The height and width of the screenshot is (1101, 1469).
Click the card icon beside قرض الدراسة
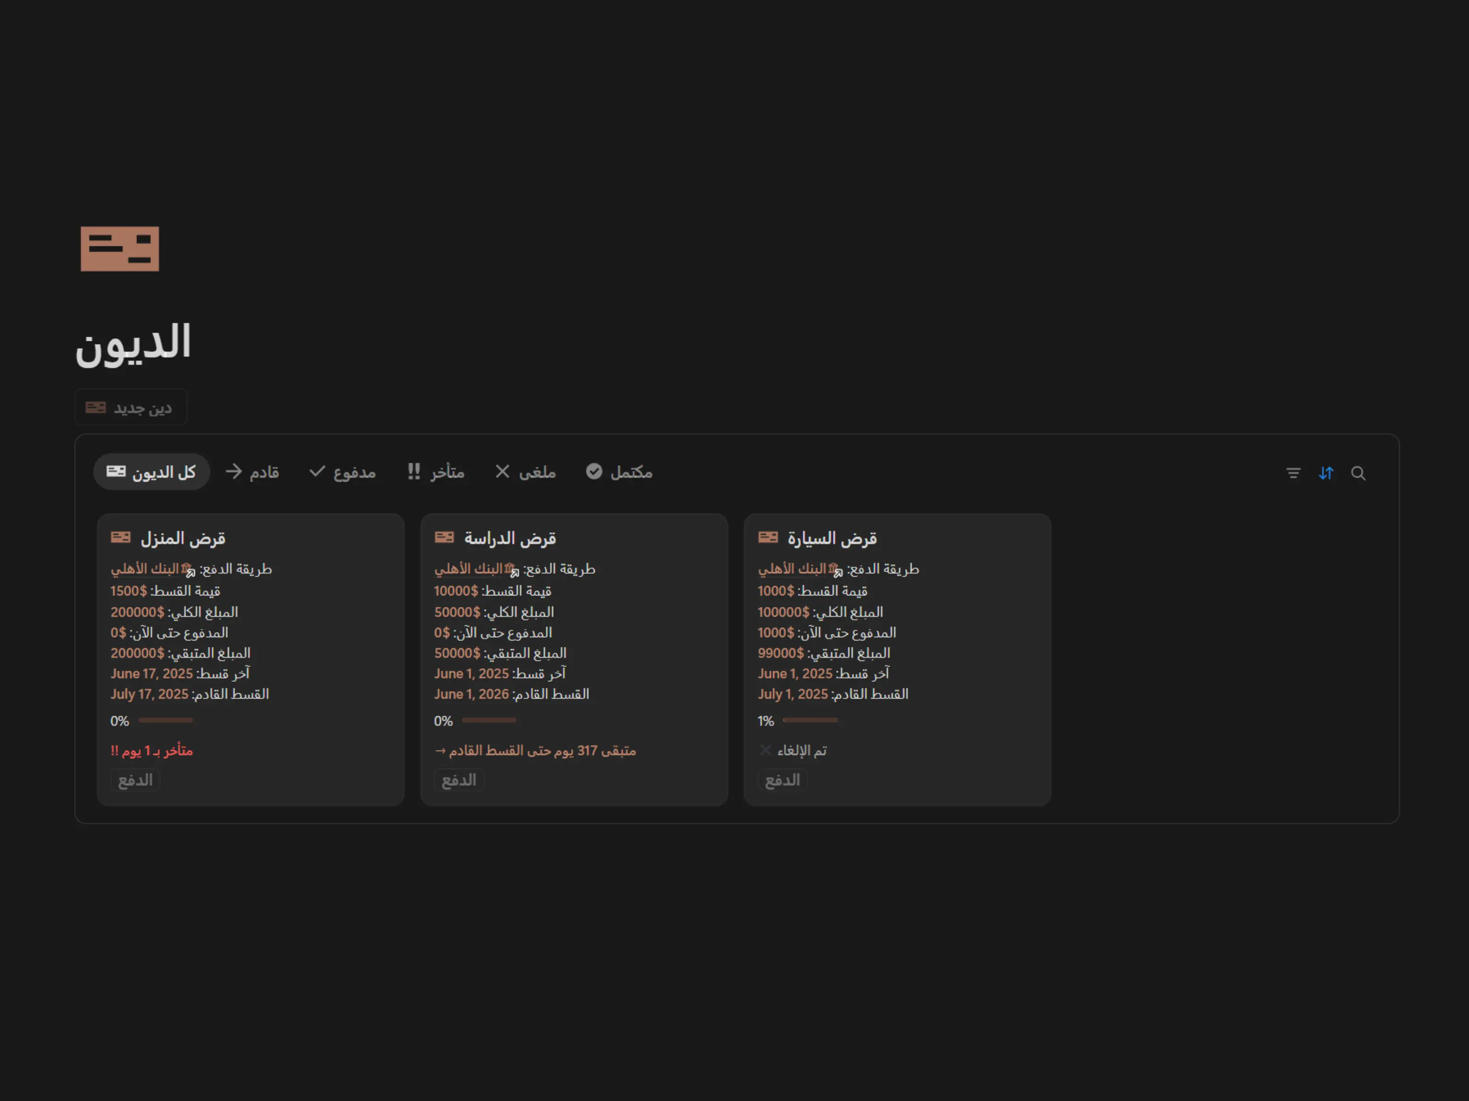(x=444, y=538)
